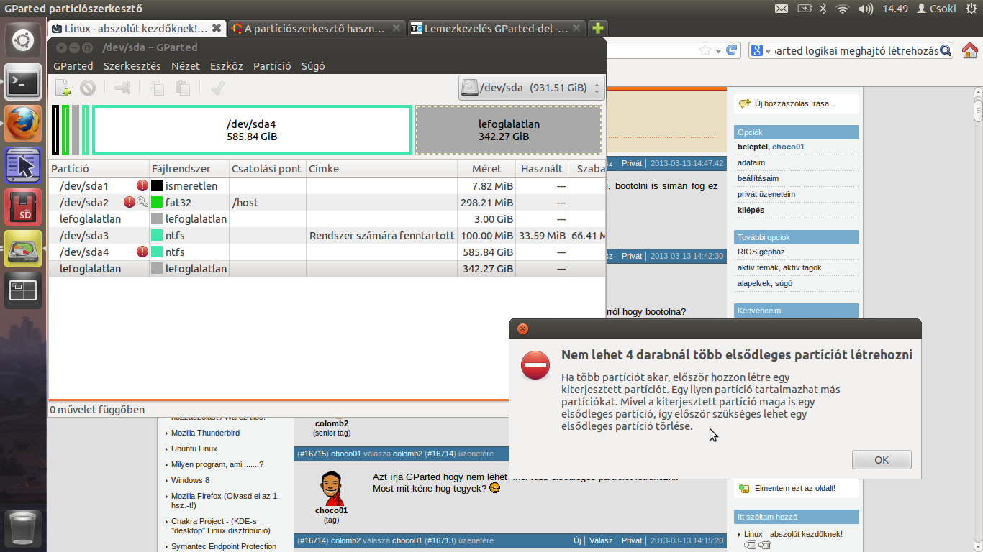Click the "kilépés" logout link
Image resolution: width=983 pixels, height=552 pixels.
click(751, 210)
